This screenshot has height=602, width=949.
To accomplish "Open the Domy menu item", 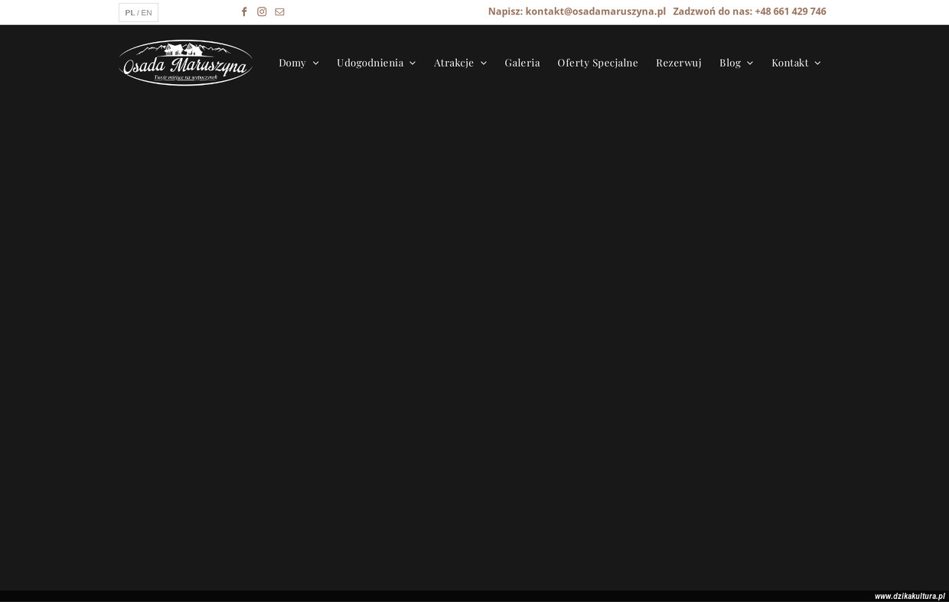I will click(292, 63).
